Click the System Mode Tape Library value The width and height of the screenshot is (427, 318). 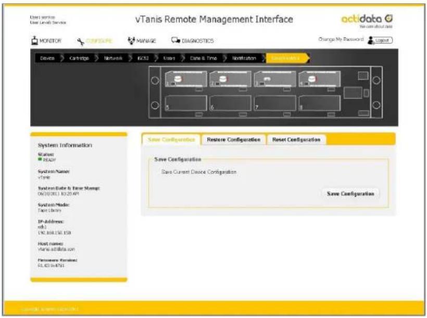click(49, 211)
